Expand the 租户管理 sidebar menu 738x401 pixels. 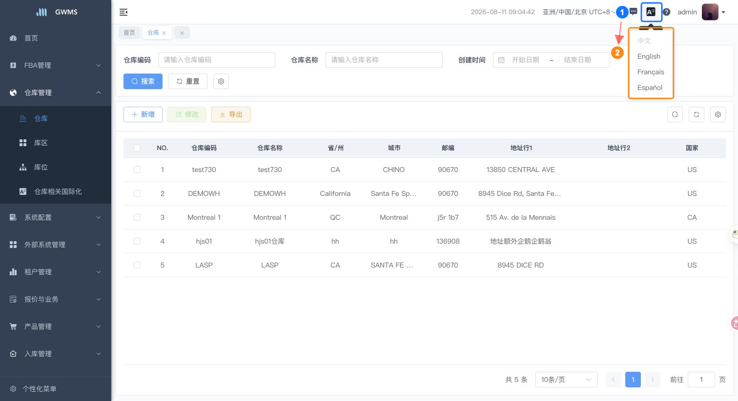click(56, 272)
